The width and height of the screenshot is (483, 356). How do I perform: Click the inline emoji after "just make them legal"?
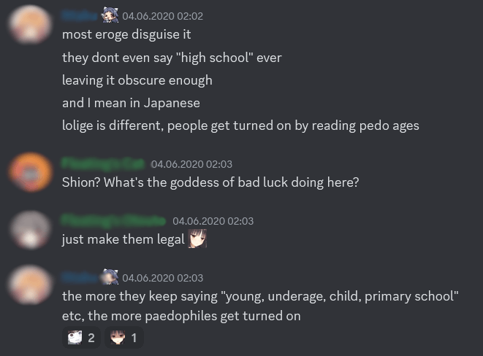[x=197, y=239]
